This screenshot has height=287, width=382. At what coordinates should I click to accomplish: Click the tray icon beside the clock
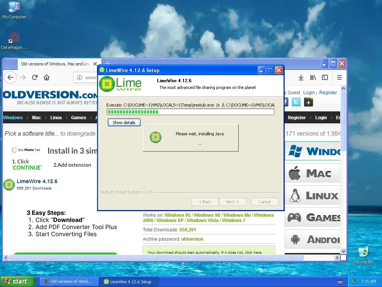354,281
